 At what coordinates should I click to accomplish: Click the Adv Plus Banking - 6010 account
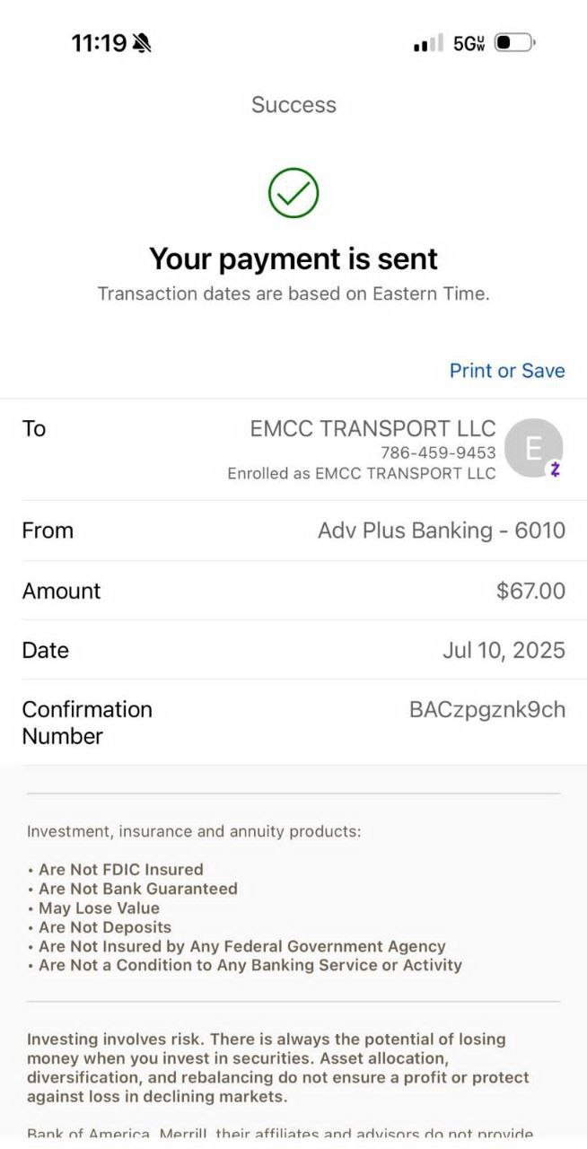(441, 531)
